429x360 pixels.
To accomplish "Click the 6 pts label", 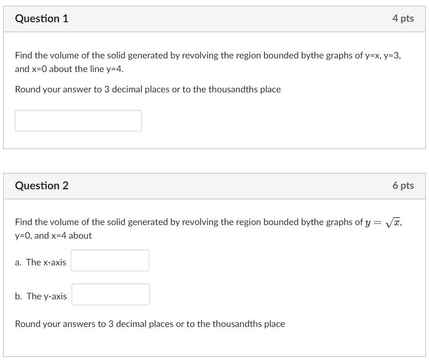I will coord(403,186).
